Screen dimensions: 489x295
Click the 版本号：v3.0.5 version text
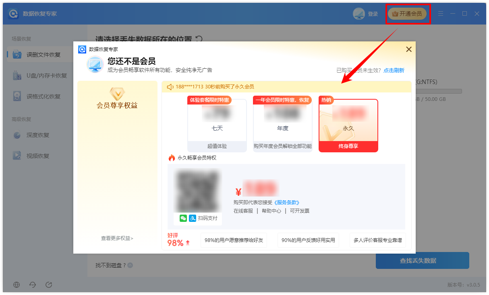[x=464, y=285]
